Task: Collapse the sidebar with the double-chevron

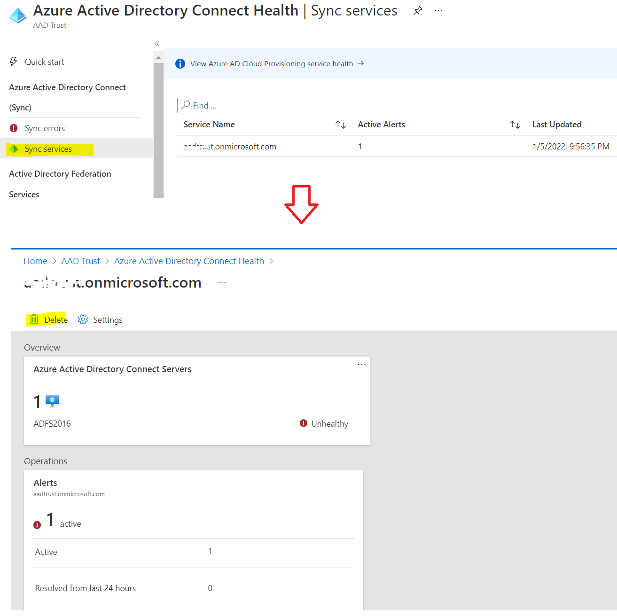Action: [156, 43]
